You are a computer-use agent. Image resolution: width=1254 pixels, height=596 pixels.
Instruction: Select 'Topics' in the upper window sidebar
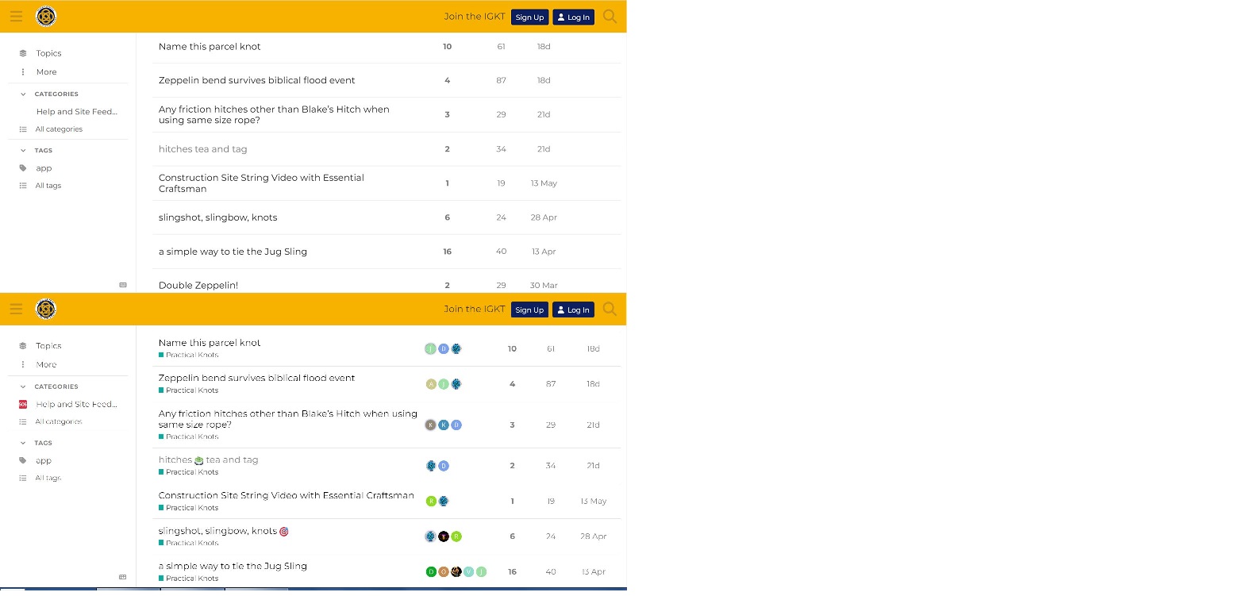click(x=48, y=53)
